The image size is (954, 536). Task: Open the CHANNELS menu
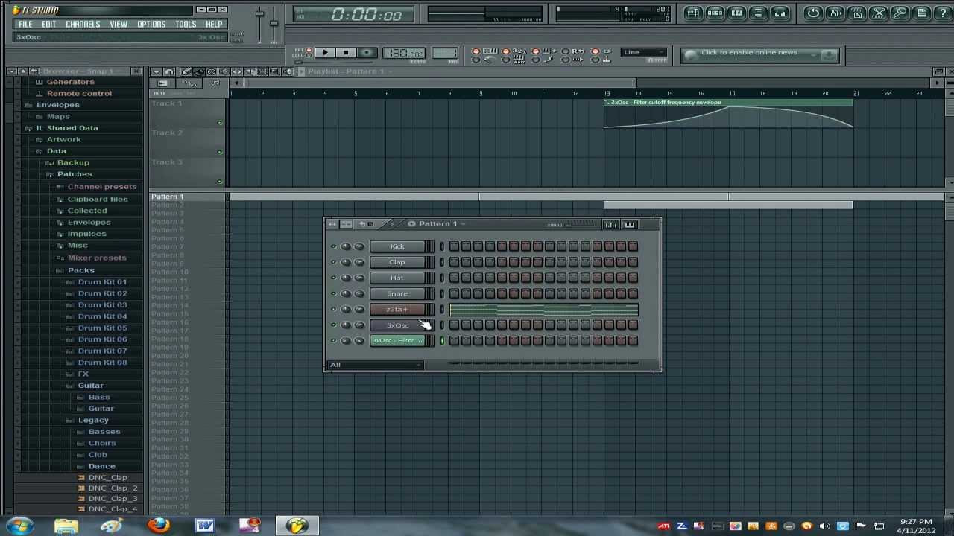(83, 24)
